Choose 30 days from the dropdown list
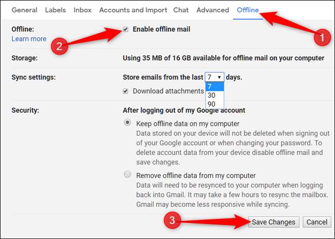The height and width of the screenshot is (239, 335). point(212,95)
